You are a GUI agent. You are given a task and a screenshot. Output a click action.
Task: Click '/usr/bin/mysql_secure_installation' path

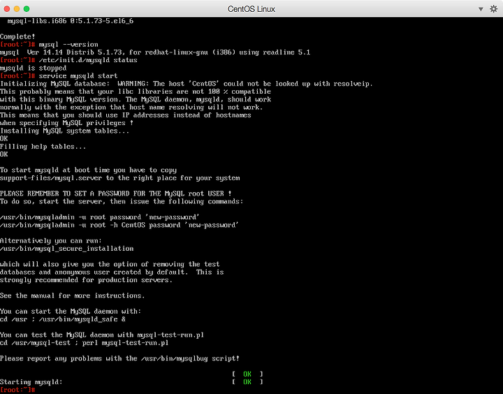(67, 249)
